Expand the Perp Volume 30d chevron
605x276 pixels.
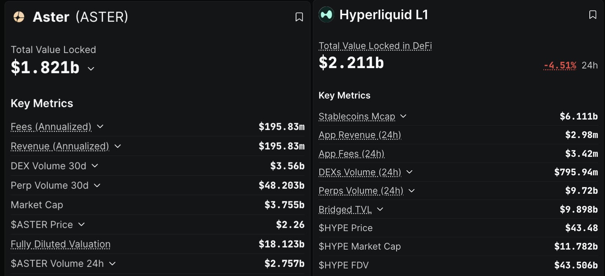tap(97, 185)
